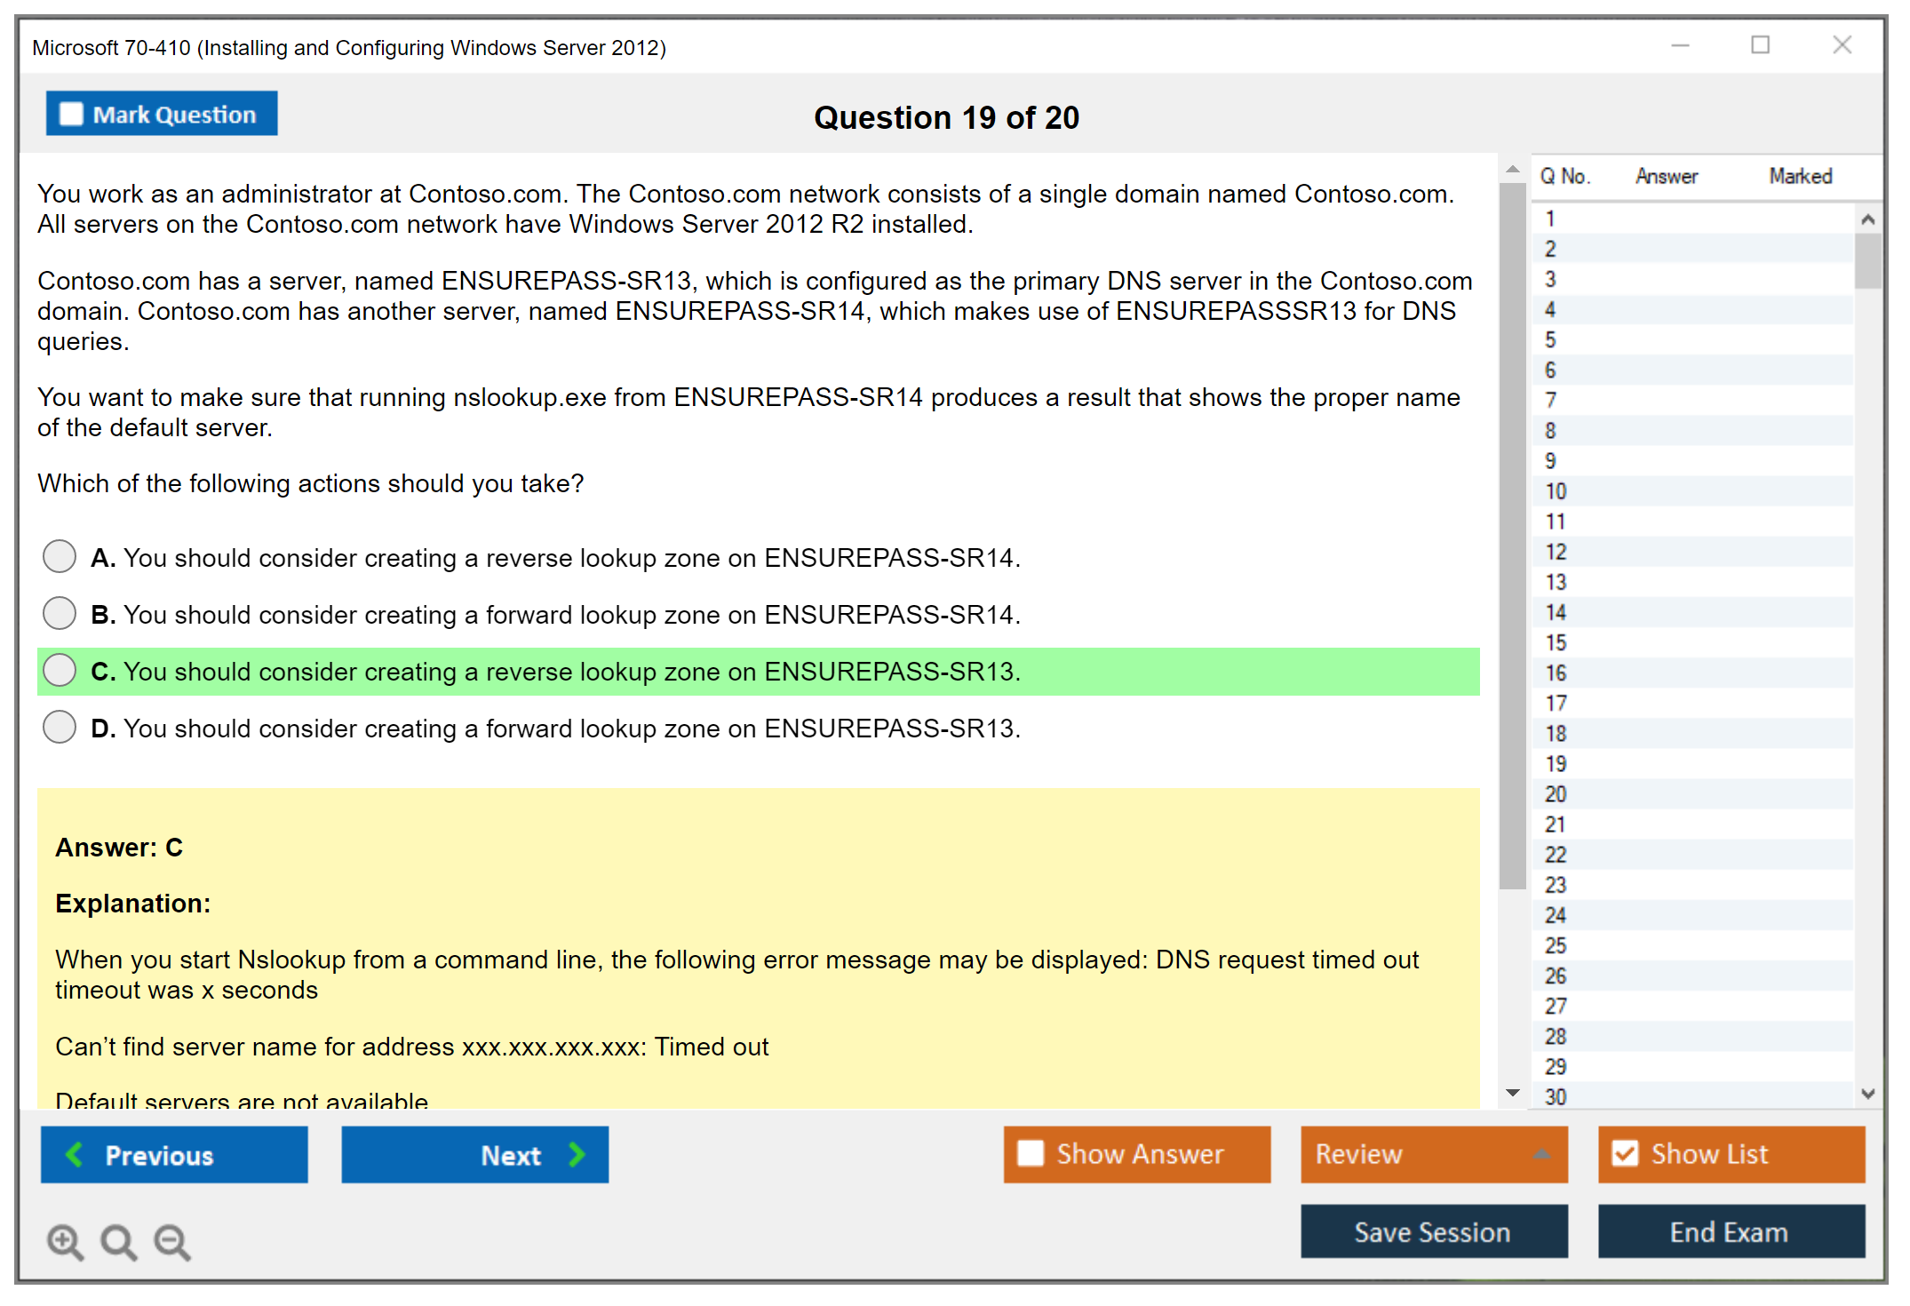
Task: Click the zoom in magnifier icon
Action: 65,1241
